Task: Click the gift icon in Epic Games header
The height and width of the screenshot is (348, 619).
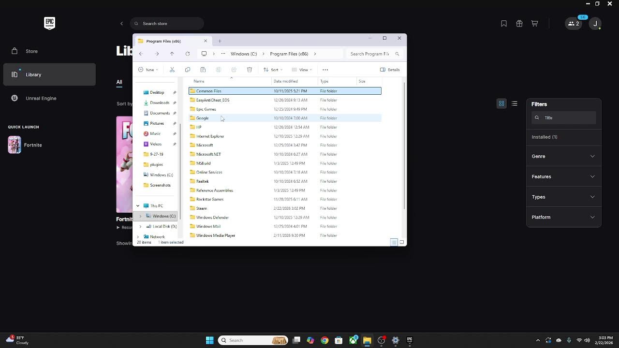Action: tap(519, 24)
